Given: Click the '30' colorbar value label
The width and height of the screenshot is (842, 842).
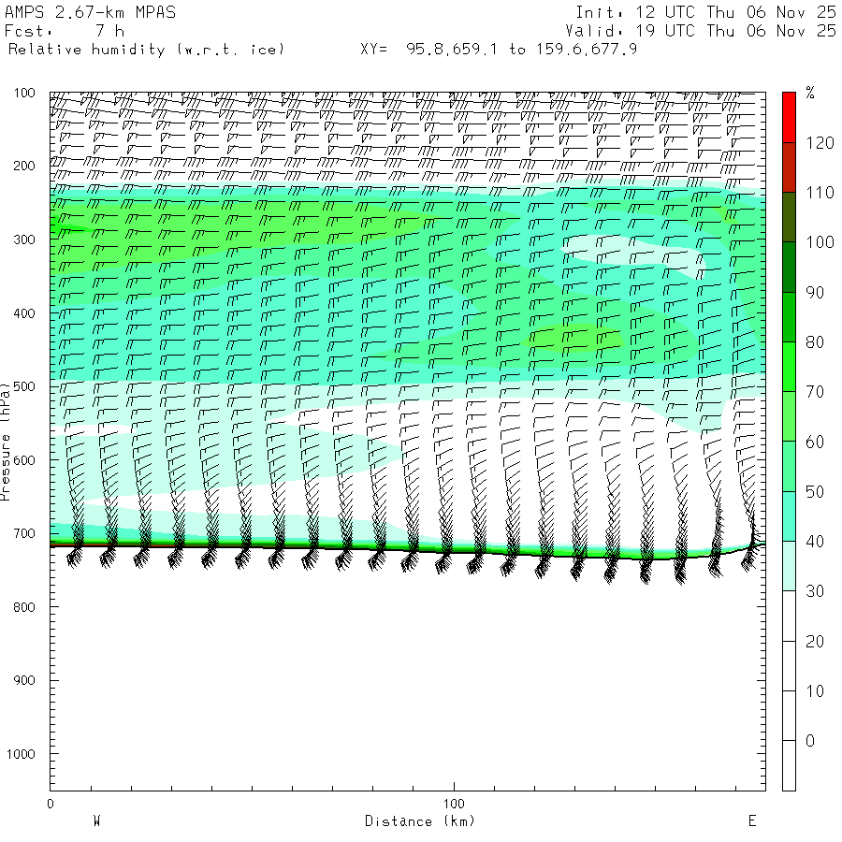Looking at the screenshot, I should coord(815,591).
